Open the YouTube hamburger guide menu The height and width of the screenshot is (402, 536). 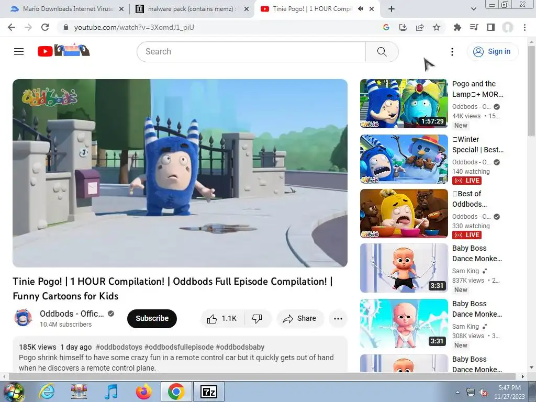(x=19, y=52)
